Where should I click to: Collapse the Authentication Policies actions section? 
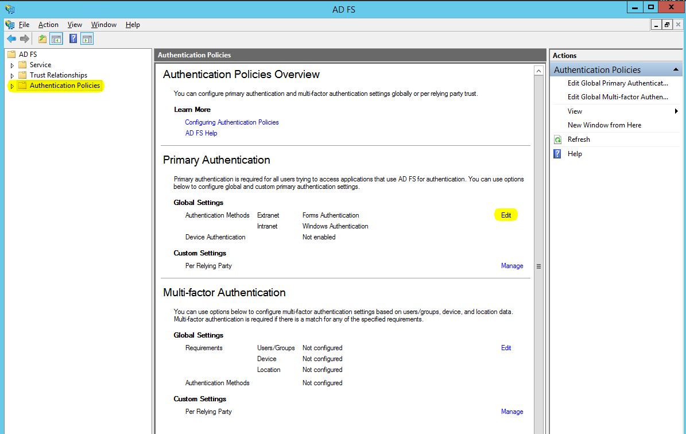pyautogui.click(x=676, y=69)
